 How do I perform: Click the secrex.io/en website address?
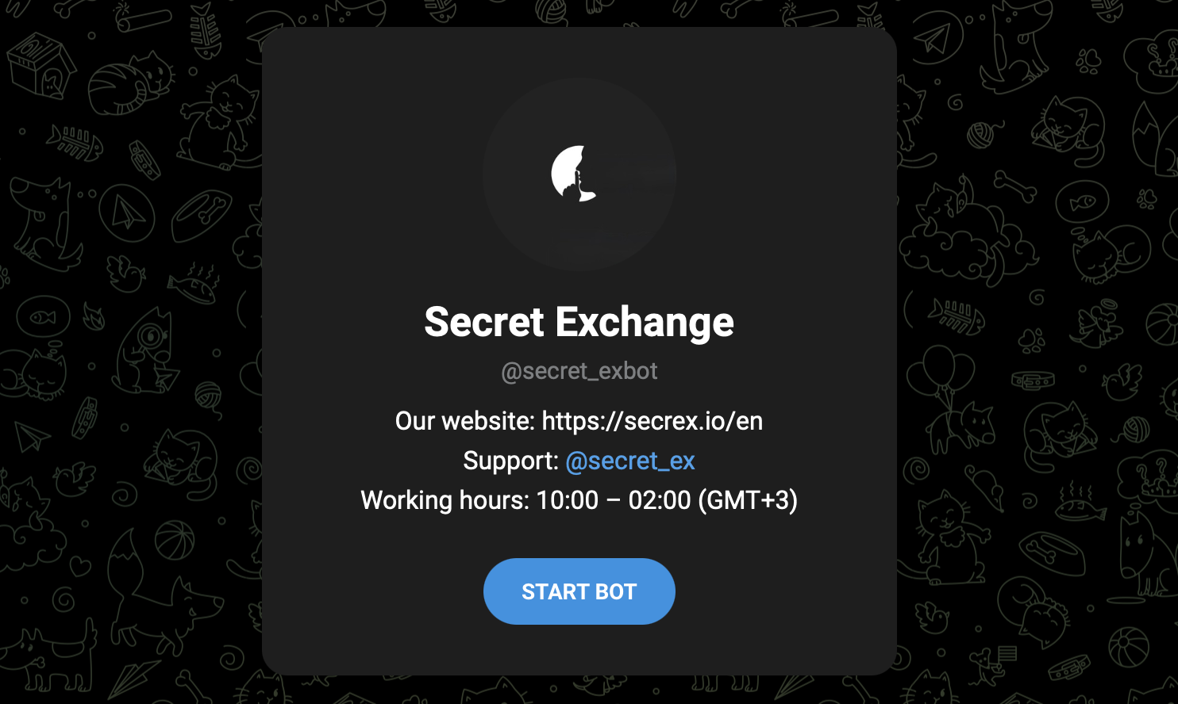652,421
